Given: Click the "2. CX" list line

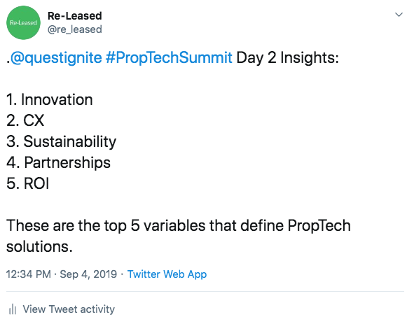Looking at the screenshot, I should [x=25, y=120].
